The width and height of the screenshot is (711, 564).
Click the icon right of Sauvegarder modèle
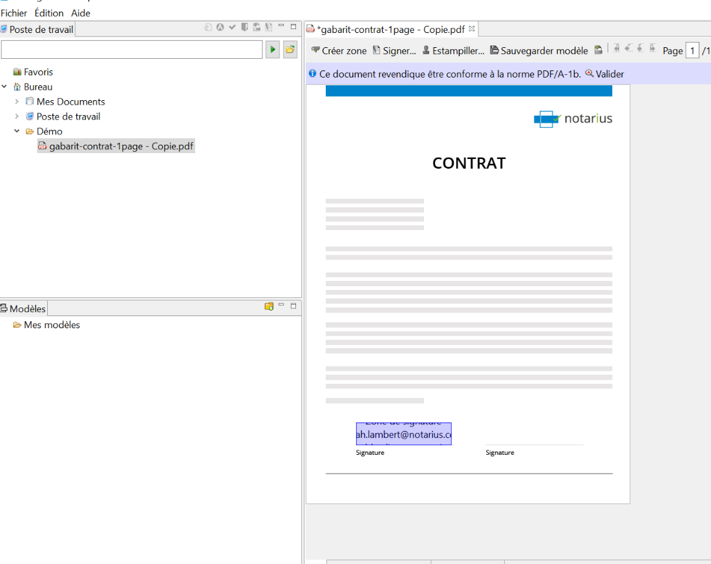point(599,50)
